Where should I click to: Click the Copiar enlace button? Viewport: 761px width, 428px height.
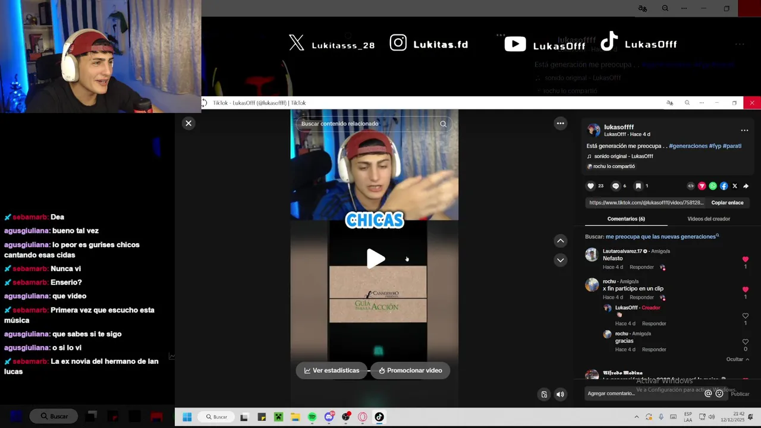coord(727,203)
